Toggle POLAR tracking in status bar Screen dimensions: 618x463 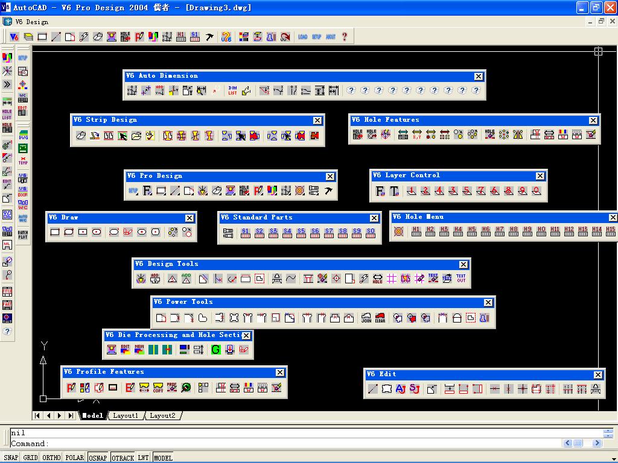(x=74, y=458)
